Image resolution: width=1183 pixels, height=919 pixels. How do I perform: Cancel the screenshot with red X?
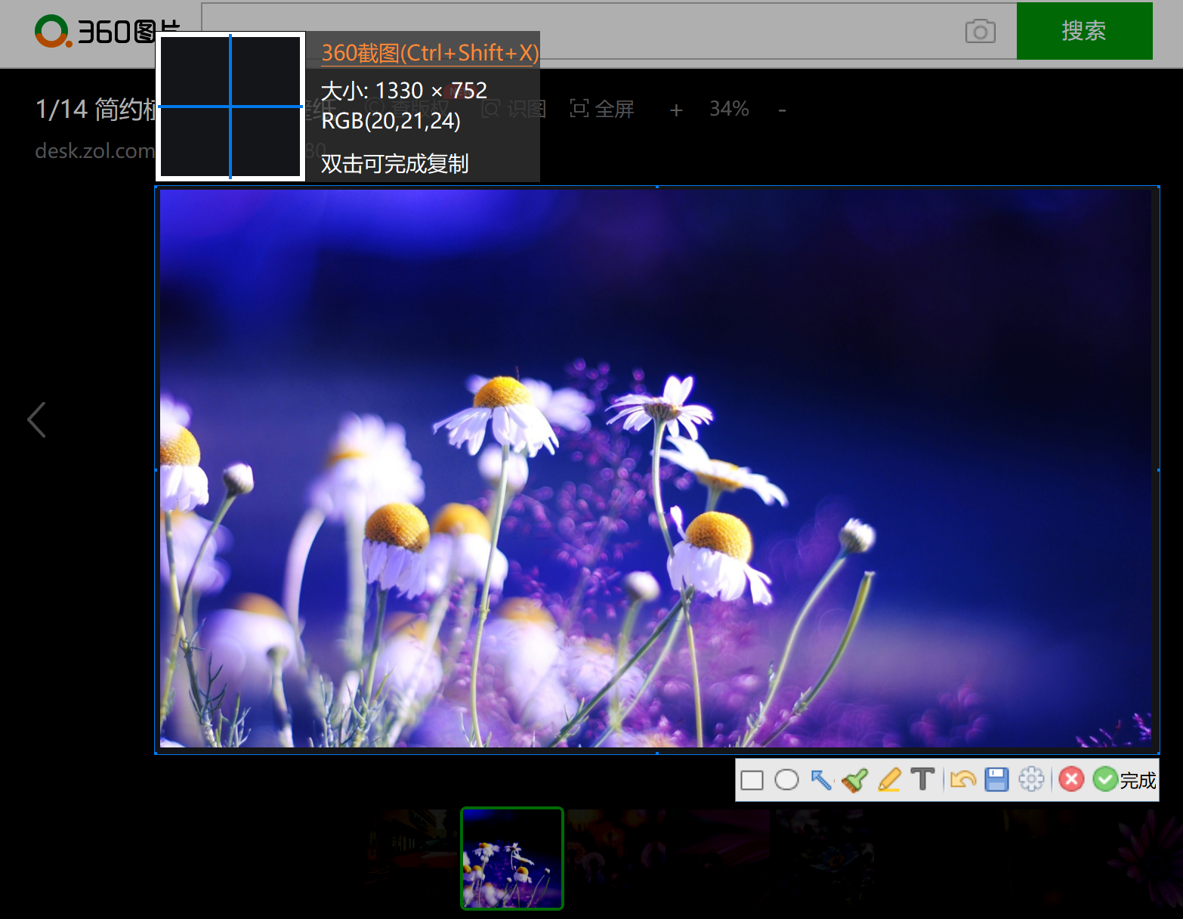1071,779
